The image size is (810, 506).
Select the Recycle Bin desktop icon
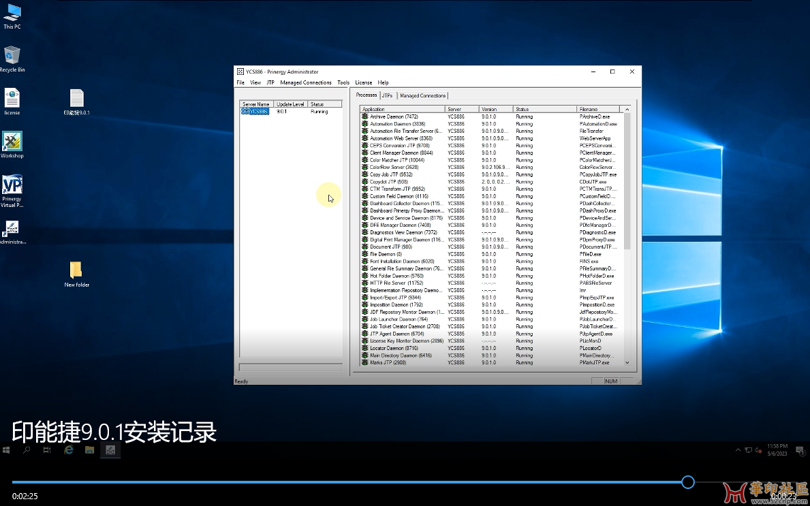12,59
